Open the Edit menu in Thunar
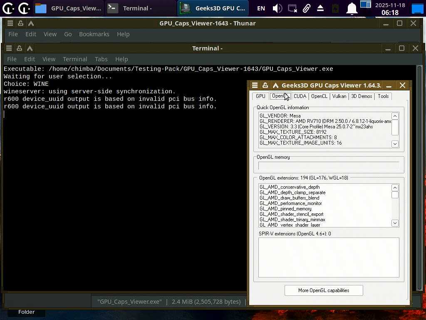The image size is (426, 320). click(x=31, y=34)
